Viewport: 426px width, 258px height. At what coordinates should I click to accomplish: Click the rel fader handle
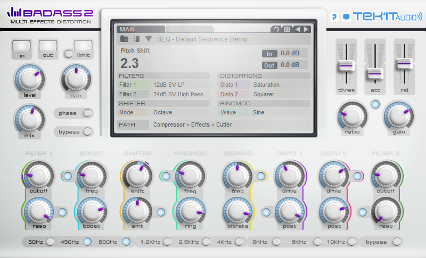coord(404,64)
